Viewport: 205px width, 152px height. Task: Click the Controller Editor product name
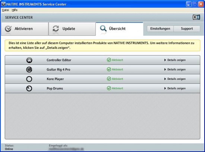click(x=59, y=60)
